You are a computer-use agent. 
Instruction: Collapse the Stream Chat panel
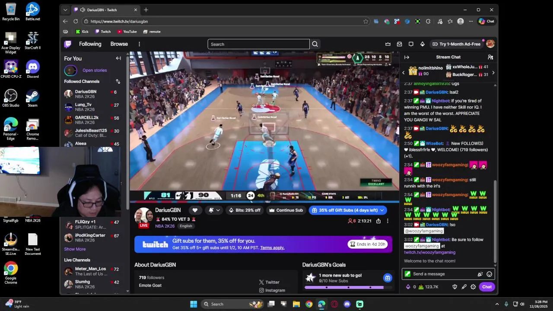(407, 57)
